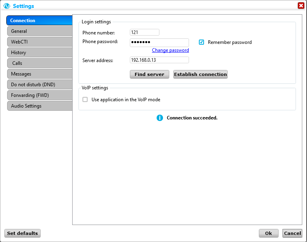Screen dimensions: 307x242
Task: Click into the Server address field
Action: pyautogui.click(x=159, y=60)
